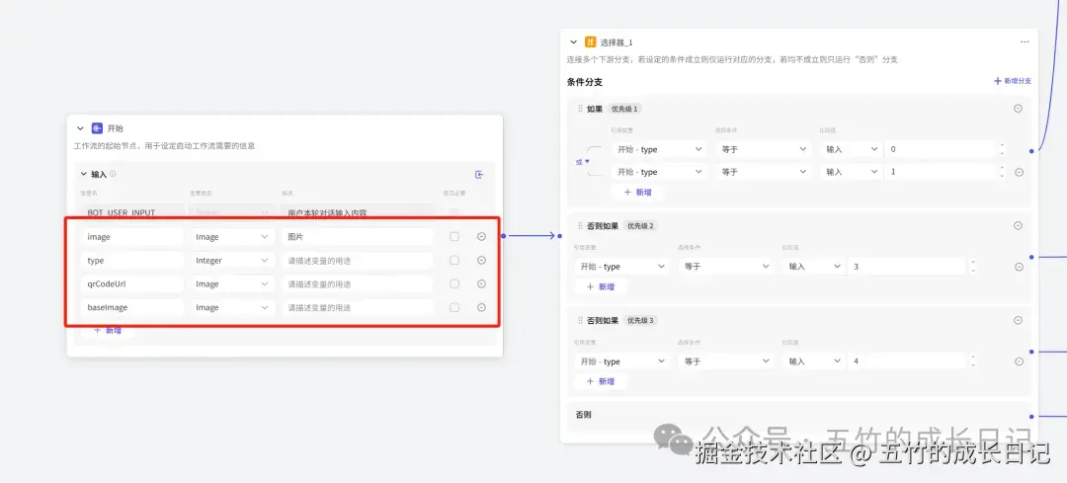Open the Integer type dropdown
The height and width of the screenshot is (483, 1067).
pyautogui.click(x=231, y=261)
